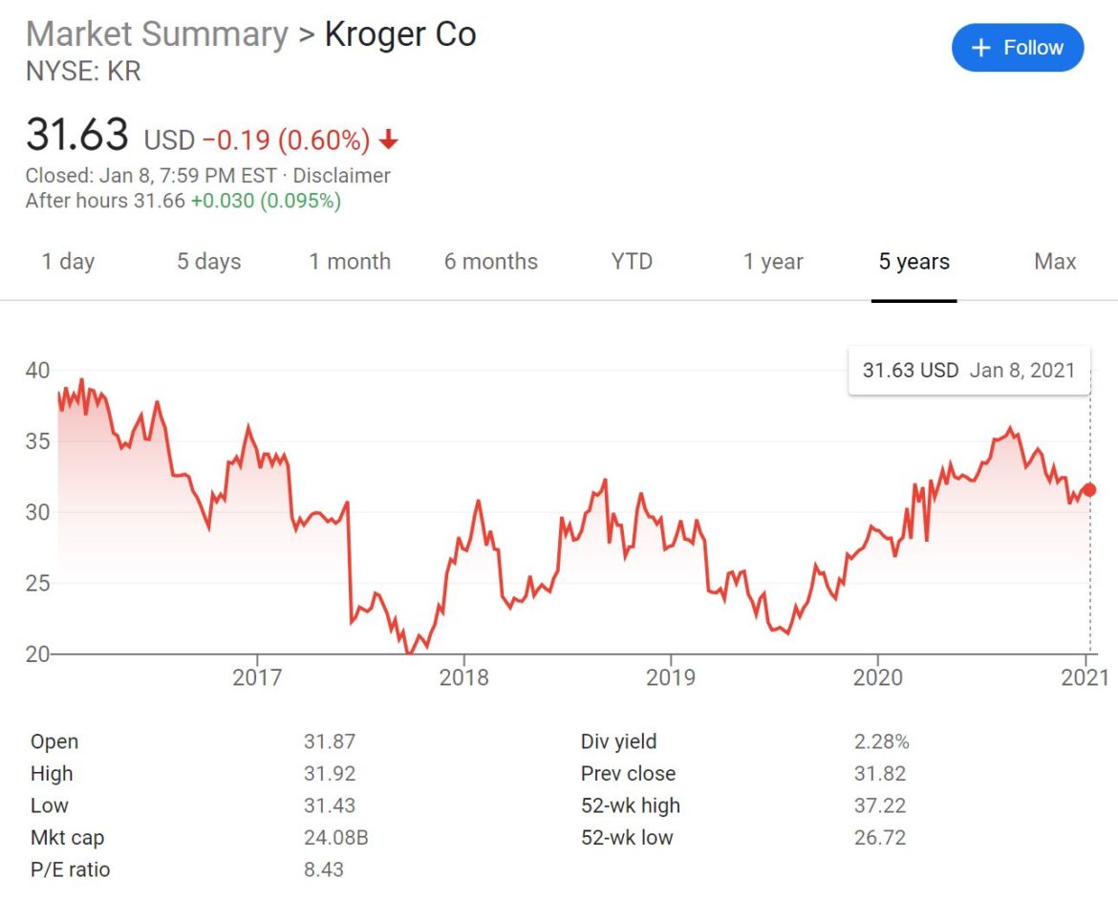This screenshot has width=1118, height=900.
Task: Switch to the YTD chart view
Action: tap(631, 261)
